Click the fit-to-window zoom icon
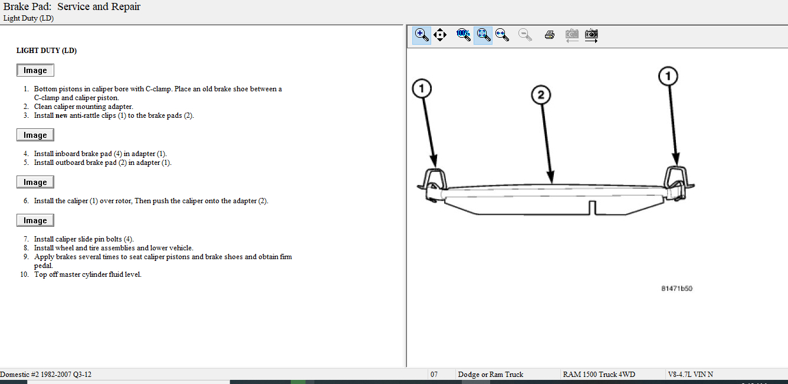This screenshot has height=384, width=788. (x=483, y=35)
